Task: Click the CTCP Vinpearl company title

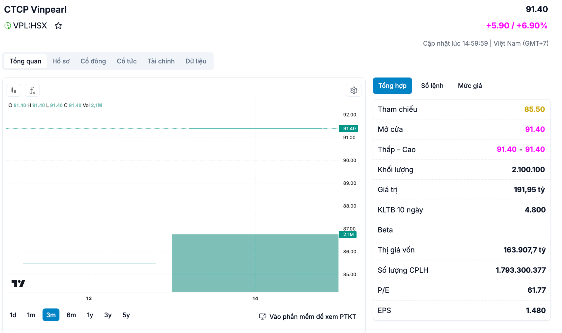Action: [x=35, y=9]
